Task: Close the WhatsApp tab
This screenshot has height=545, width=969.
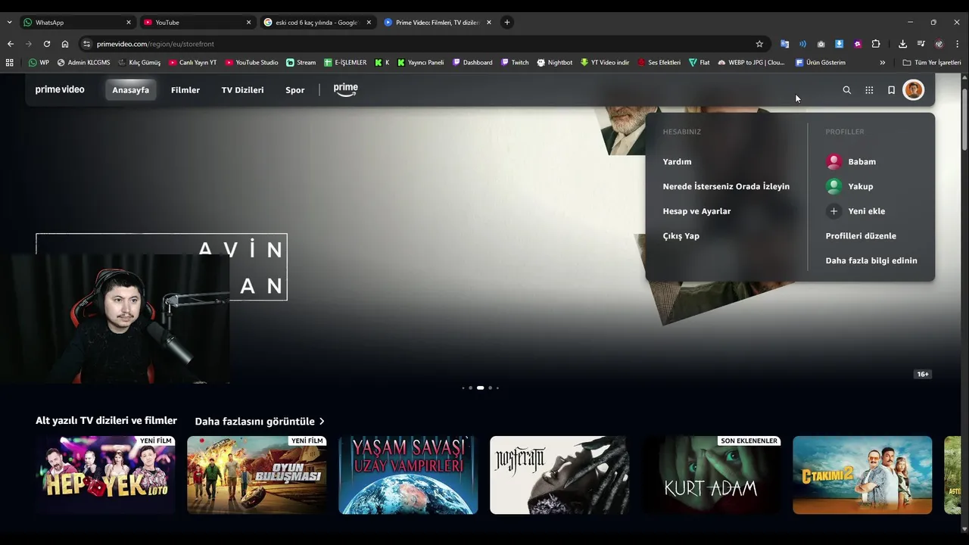Action: point(128,23)
